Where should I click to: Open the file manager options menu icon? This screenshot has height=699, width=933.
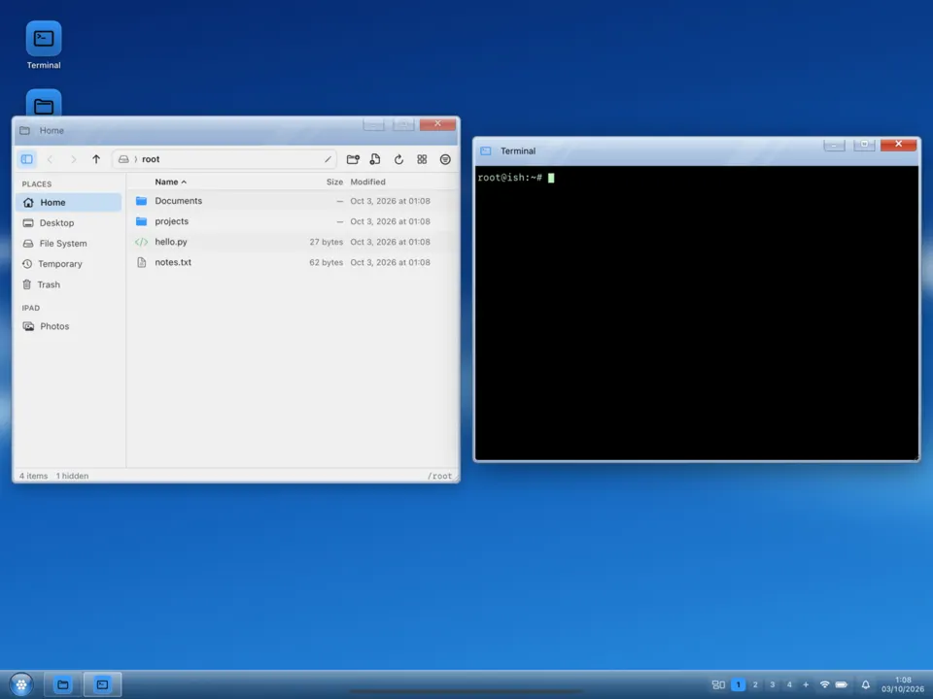pyautogui.click(x=445, y=159)
